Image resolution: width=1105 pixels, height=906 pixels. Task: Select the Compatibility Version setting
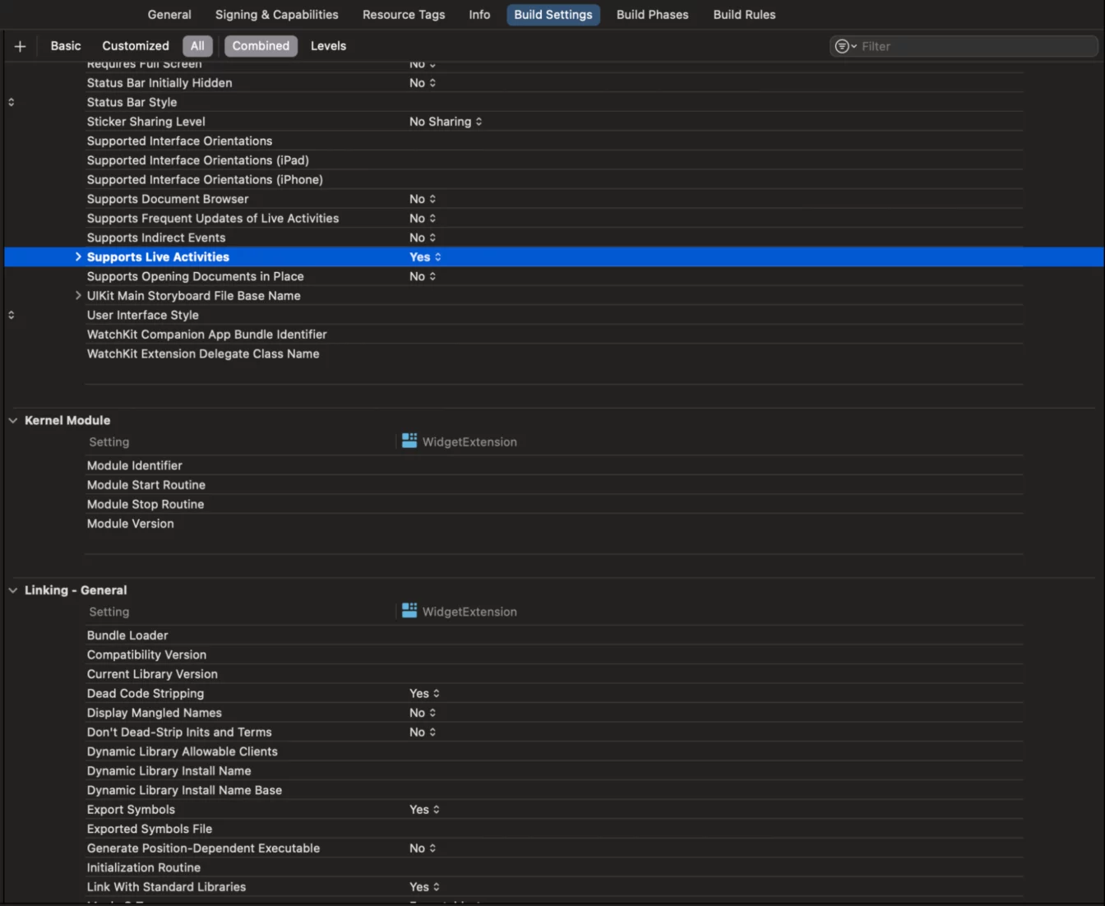pyautogui.click(x=146, y=654)
